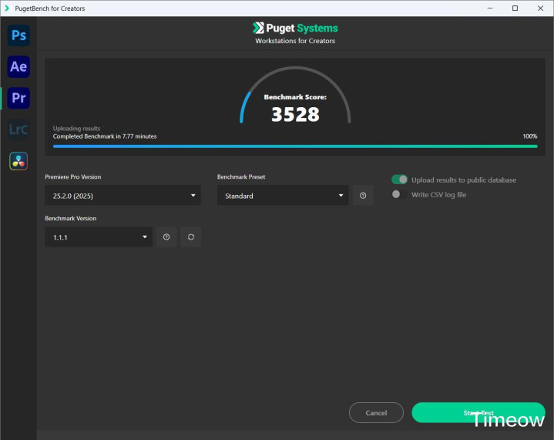The width and height of the screenshot is (554, 440).
Task: Open the Benchmark Preset help icon
Action: click(x=363, y=196)
